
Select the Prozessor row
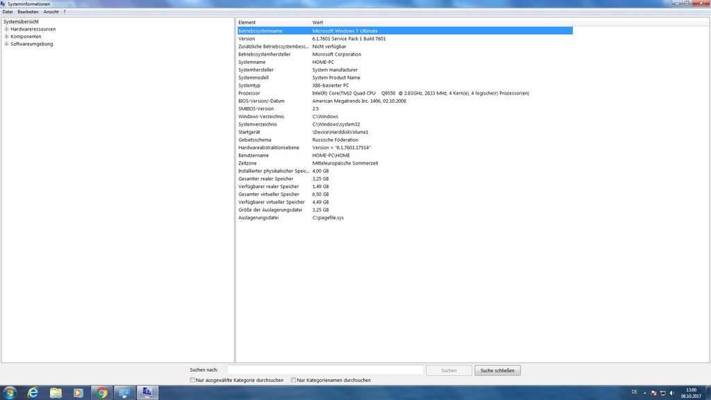coord(405,93)
